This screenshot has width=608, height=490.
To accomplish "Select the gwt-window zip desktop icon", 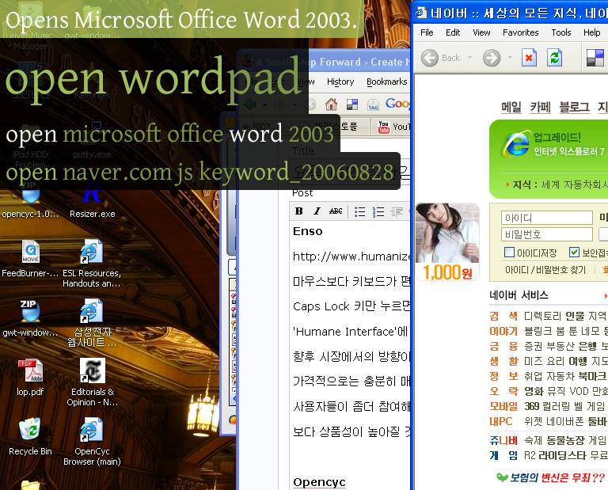I will click(x=30, y=318).
